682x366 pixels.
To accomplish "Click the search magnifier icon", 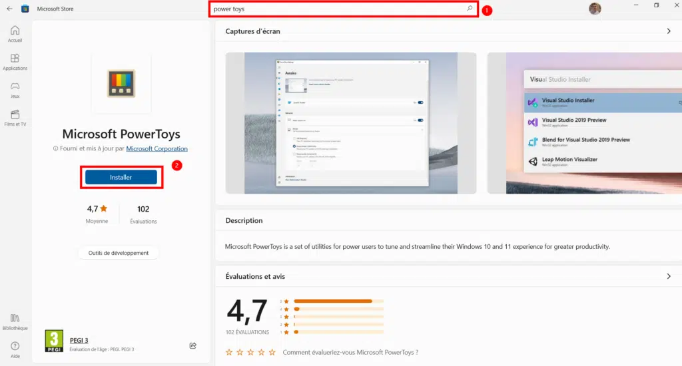I will coord(470,8).
